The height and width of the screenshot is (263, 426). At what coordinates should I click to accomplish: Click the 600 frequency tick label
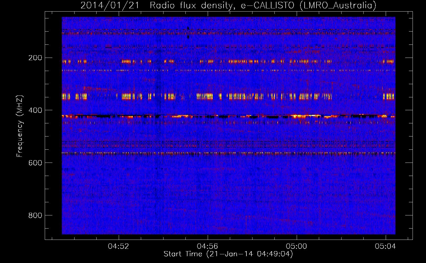coord(35,163)
